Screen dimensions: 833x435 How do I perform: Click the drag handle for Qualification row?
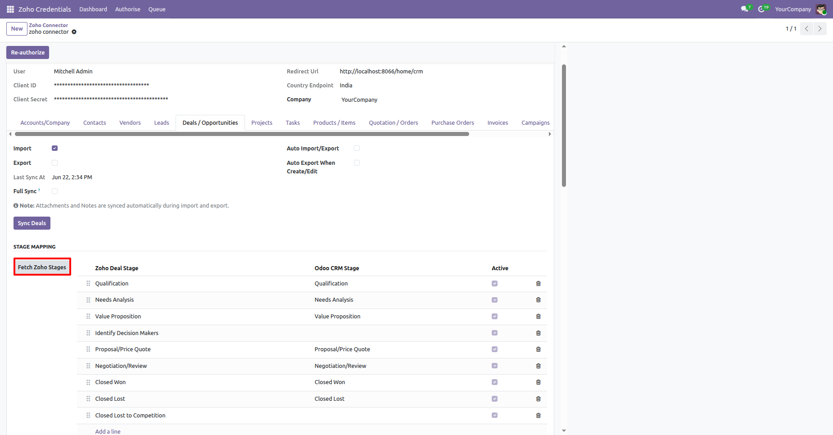click(88, 284)
